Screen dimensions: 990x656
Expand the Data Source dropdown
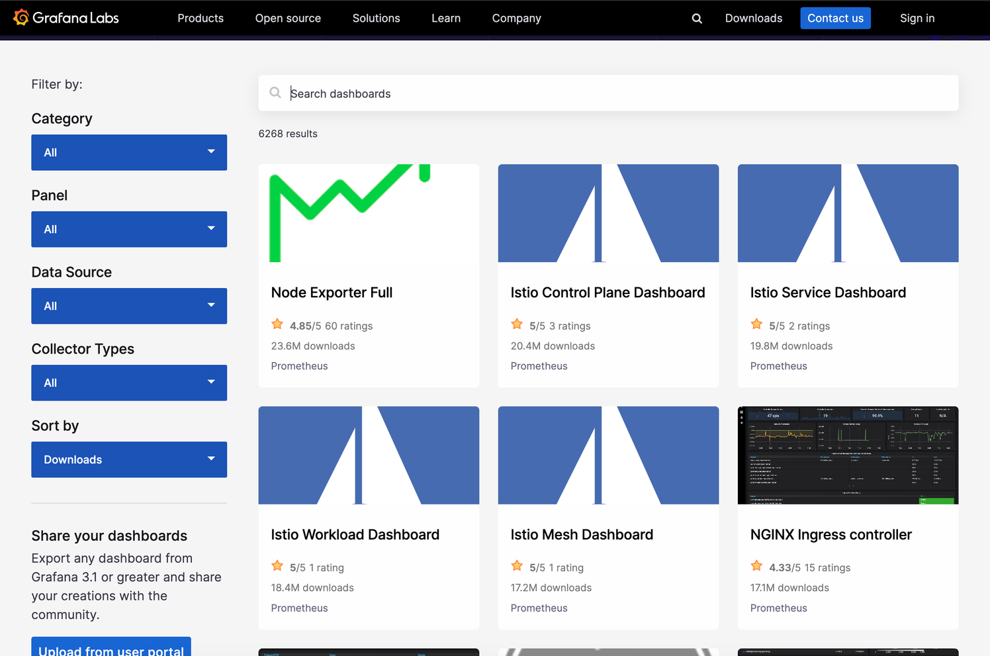(x=128, y=306)
